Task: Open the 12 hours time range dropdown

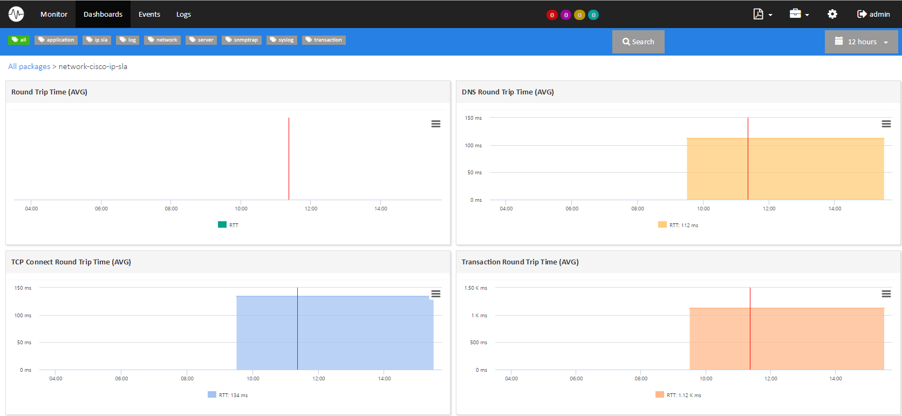Action: [x=861, y=42]
